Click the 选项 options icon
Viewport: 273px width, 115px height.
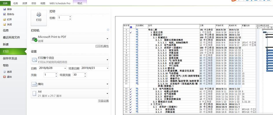click(5, 72)
